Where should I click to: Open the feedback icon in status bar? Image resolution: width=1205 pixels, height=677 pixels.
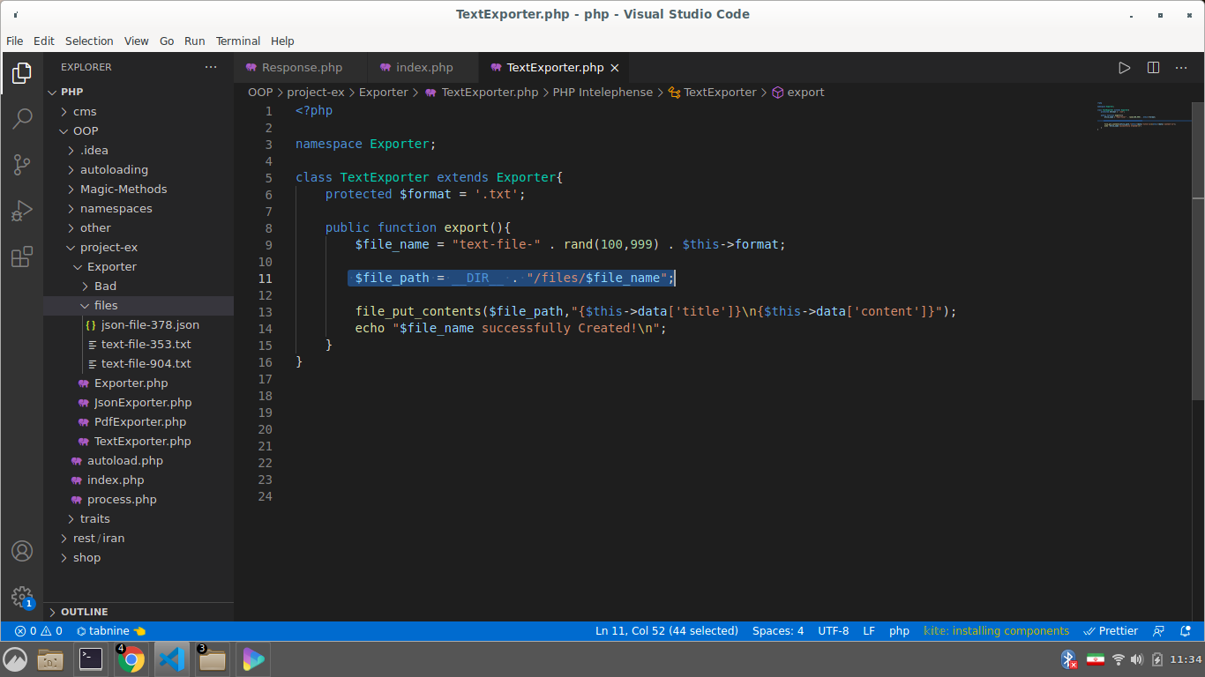pyautogui.click(x=1159, y=631)
